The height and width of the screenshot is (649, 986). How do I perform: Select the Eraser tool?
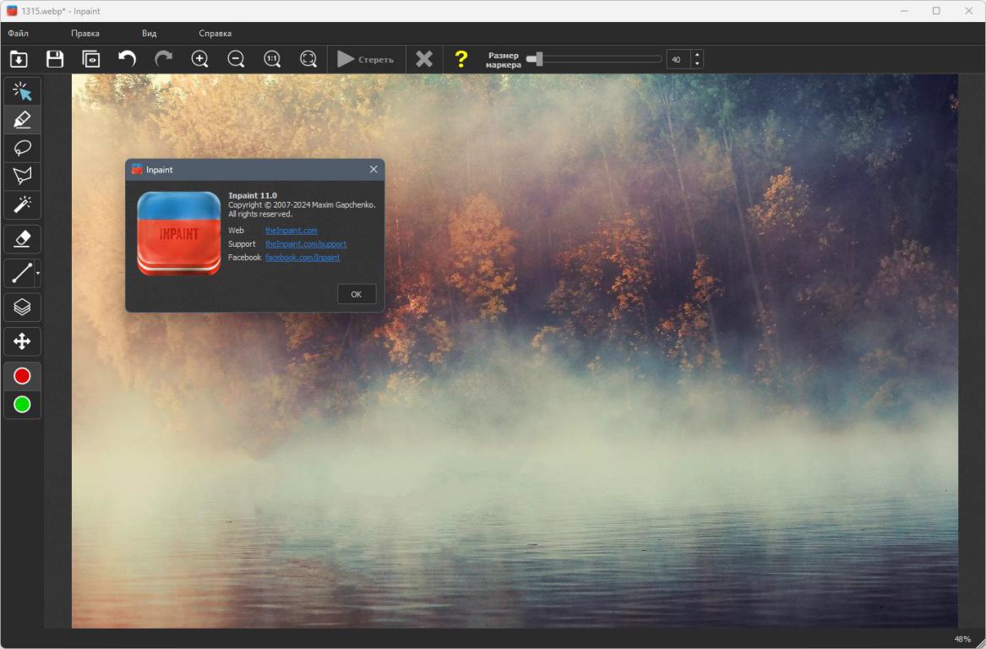[23, 239]
